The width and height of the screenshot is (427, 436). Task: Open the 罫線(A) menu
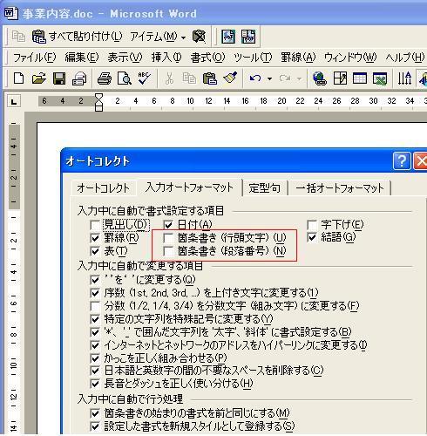(298, 58)
